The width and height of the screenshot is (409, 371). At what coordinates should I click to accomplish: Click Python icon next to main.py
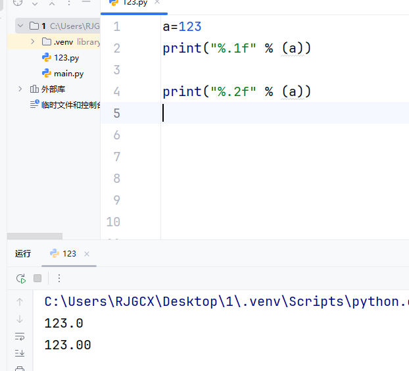47,73
